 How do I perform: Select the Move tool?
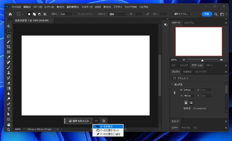point(9,26)
